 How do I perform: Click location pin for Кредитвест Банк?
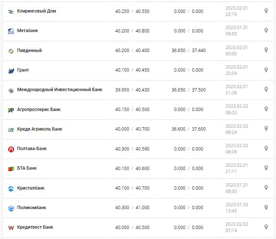pos(266,227)
